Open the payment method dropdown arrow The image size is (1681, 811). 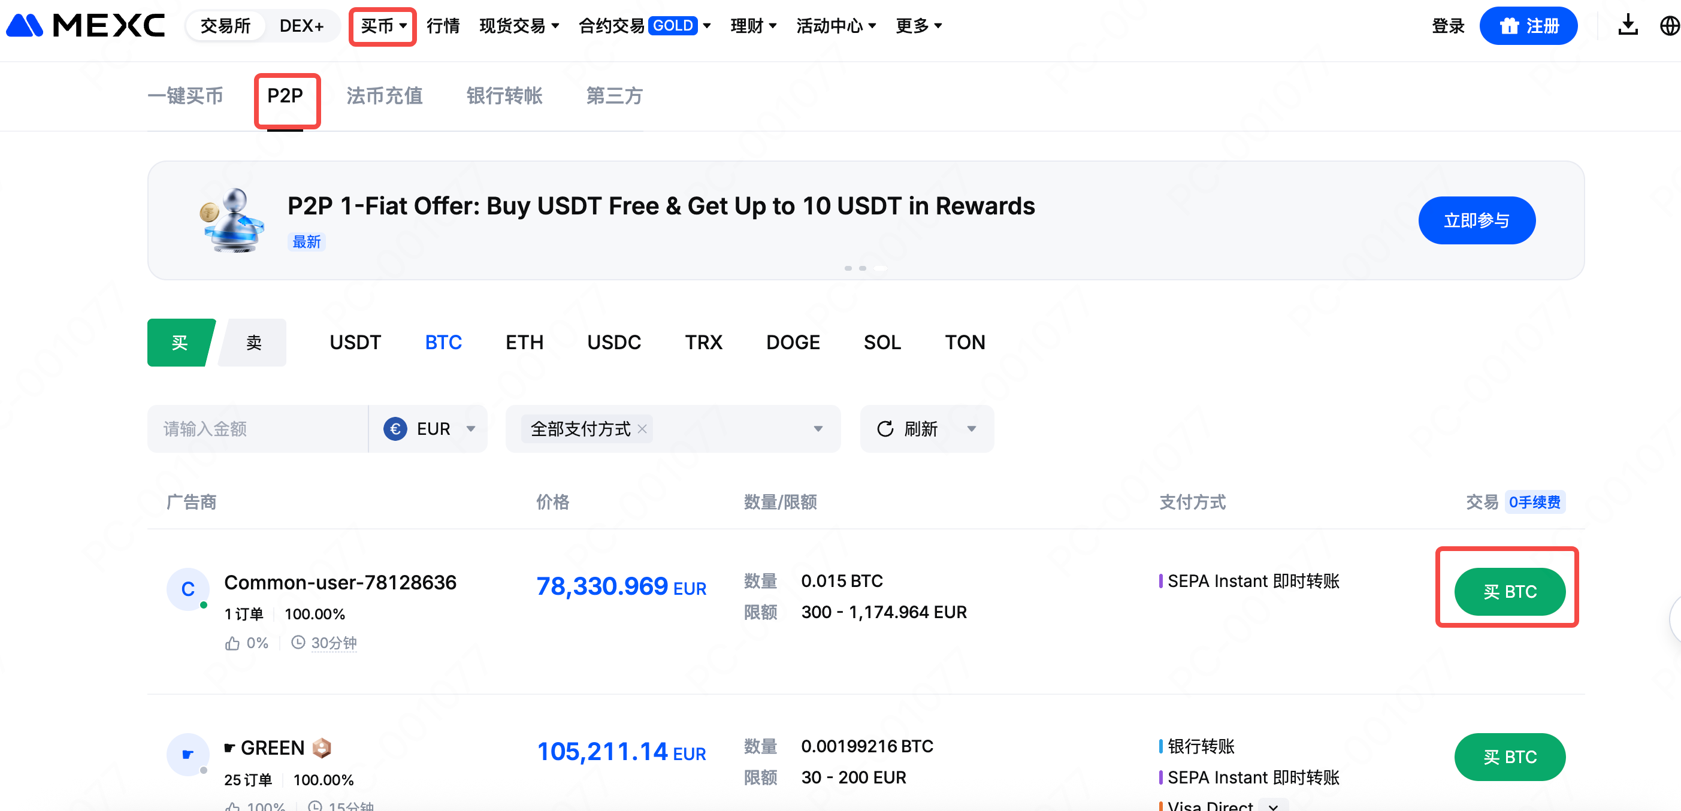(x=818, y=429)
